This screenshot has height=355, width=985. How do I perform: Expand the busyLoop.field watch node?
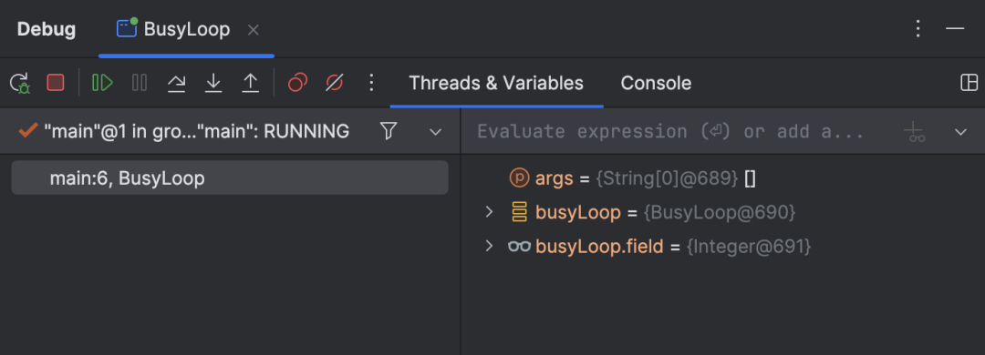pos(490,246)
